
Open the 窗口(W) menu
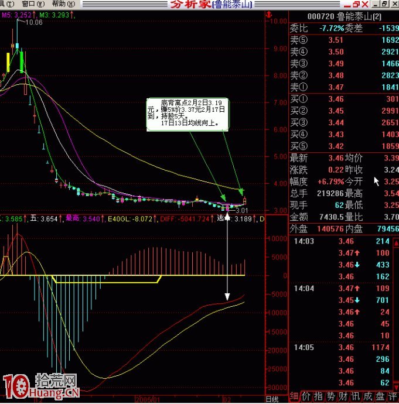pos(33,4)
